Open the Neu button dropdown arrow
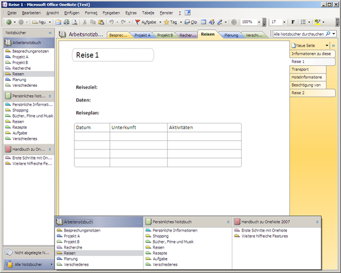Viewport: 341px width, 273px height. pyautogui.click(x=50, y=22)
